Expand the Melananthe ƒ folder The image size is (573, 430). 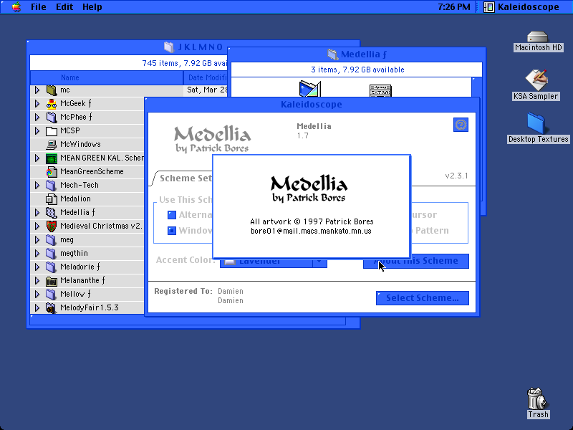point(37,280)
